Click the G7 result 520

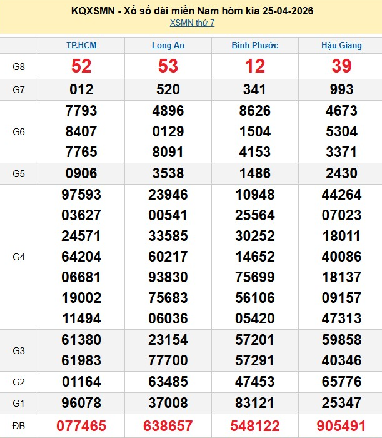click(168, 89)
